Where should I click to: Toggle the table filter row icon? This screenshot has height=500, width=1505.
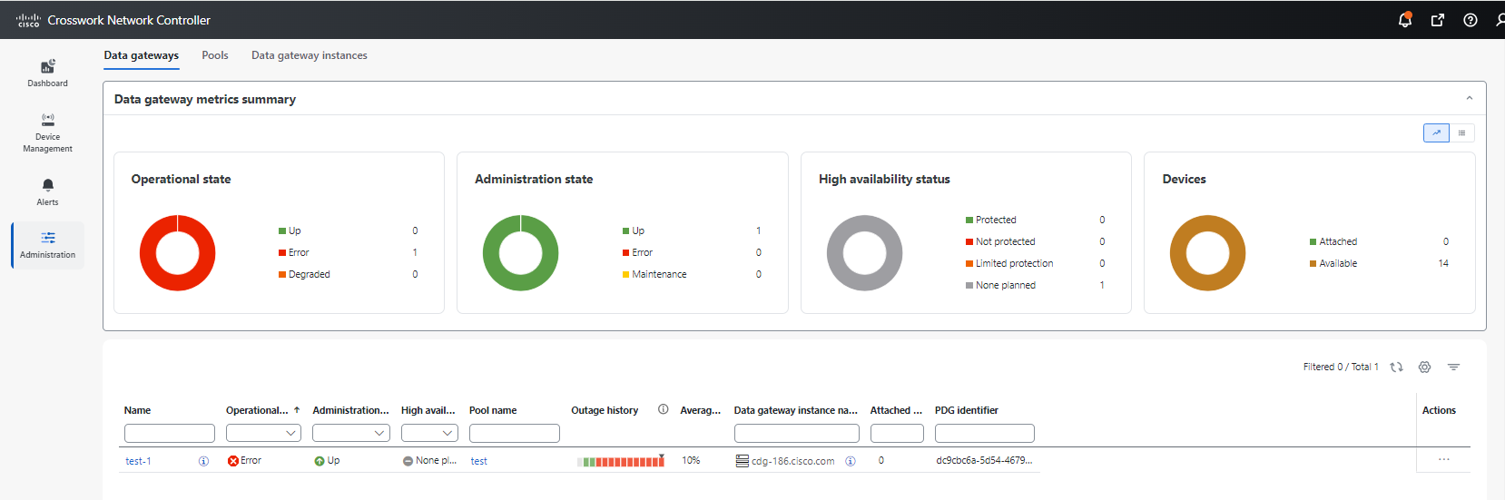click(x=1453, y=367)
